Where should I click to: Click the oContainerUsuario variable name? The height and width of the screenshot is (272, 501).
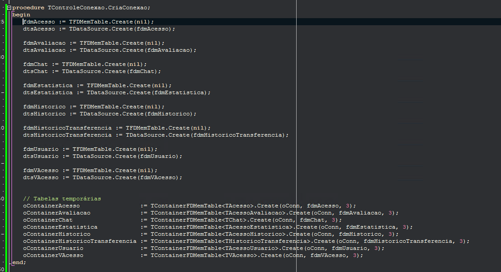(53, 249)
